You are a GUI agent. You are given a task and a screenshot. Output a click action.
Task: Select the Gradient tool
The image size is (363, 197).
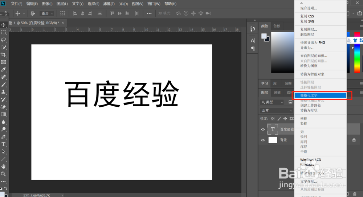click(4, 114)
